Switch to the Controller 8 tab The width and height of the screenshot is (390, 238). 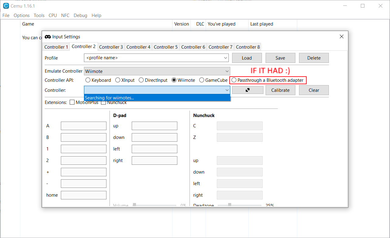[x=248, y=47]
